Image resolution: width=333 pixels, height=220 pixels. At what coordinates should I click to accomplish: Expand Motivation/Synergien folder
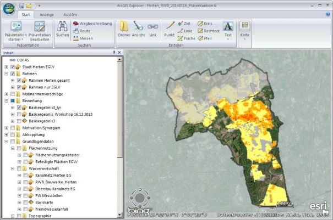[x=6, y=128]
